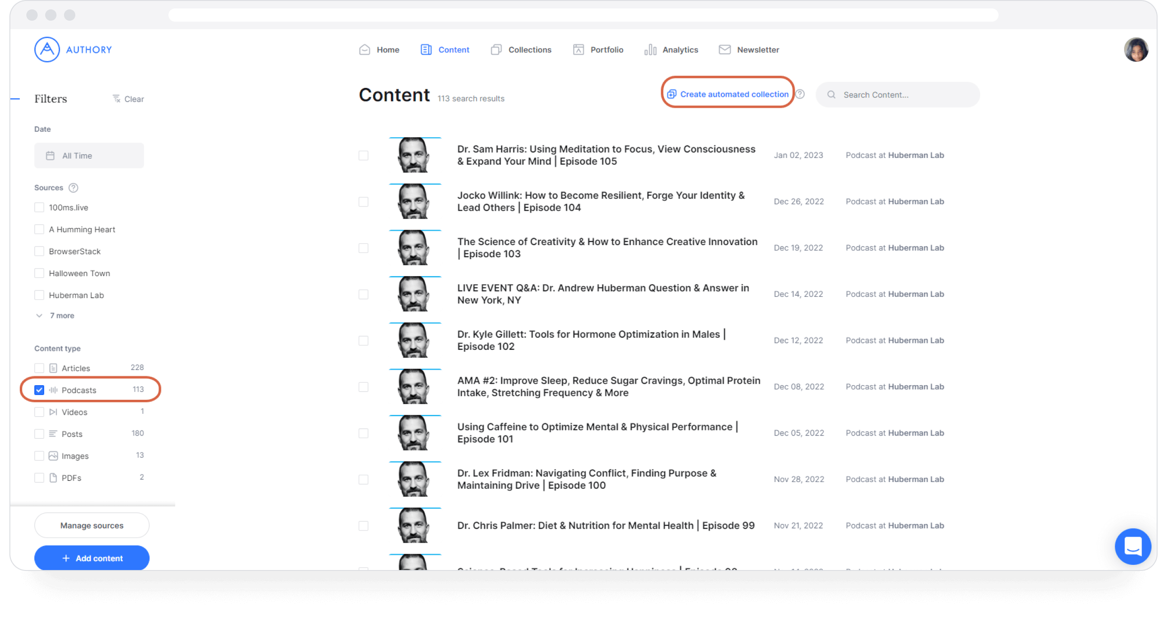Click the Add content button
Image resolution: width=1167 pixels, height=618 pixels.
pos(92,558)
